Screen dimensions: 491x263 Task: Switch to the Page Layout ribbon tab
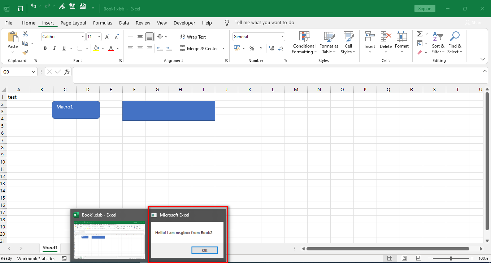pyautogui.click(x=74, y=23)
